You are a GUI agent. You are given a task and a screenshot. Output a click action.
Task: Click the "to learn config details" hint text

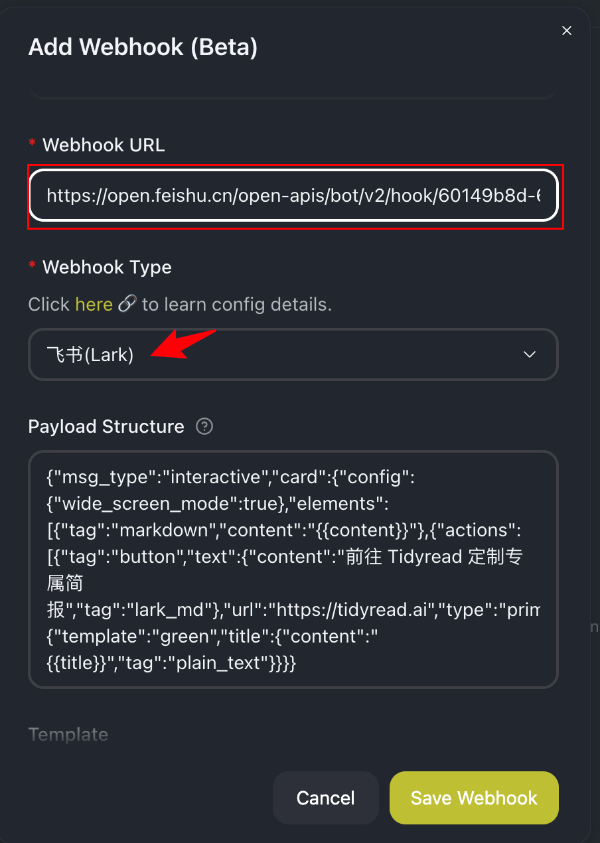[236, 304]
